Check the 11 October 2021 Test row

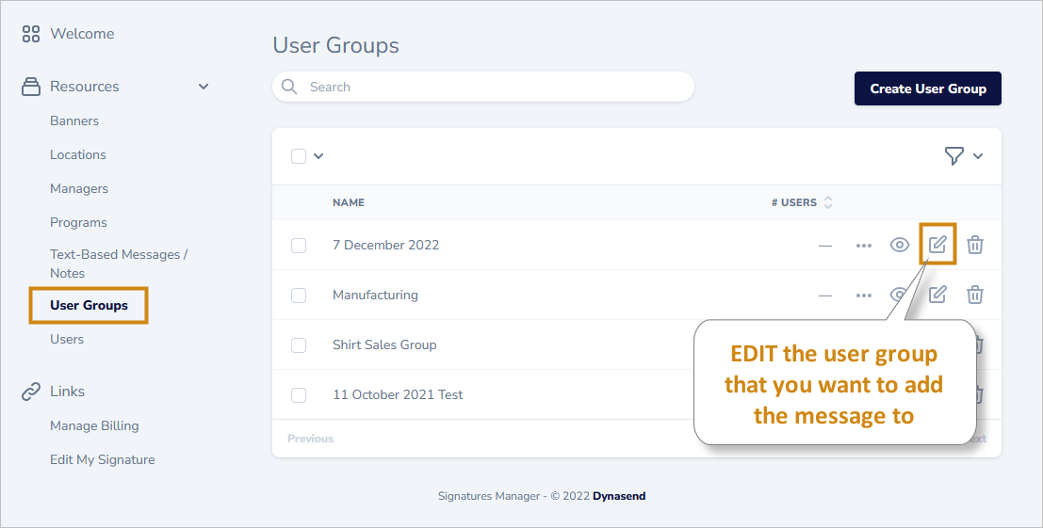(x=299, y=395)
